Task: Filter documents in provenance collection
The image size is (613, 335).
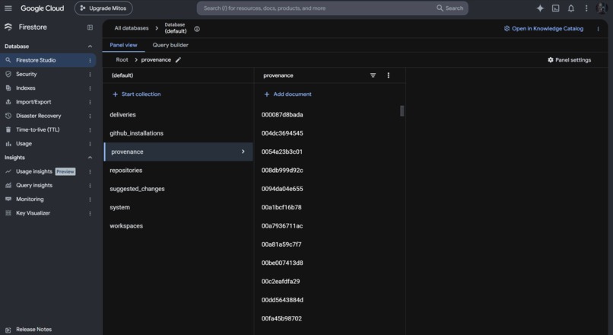Action: coord(373,75)
